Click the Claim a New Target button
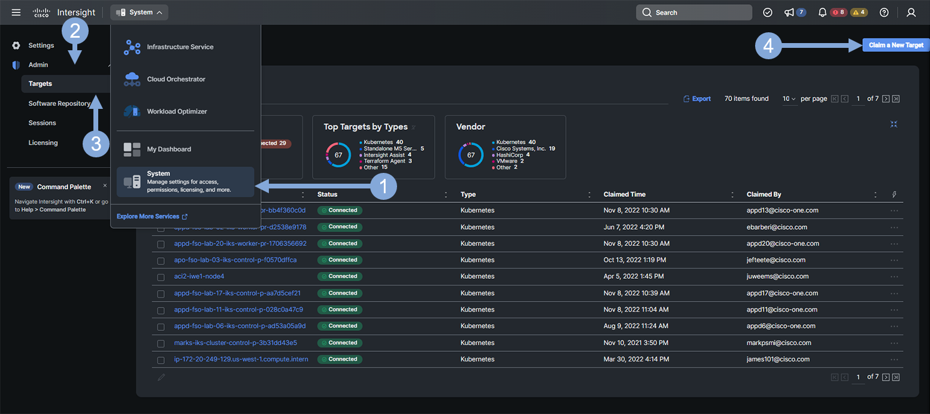This screenshot has height=414, width=930. [896, 45]
